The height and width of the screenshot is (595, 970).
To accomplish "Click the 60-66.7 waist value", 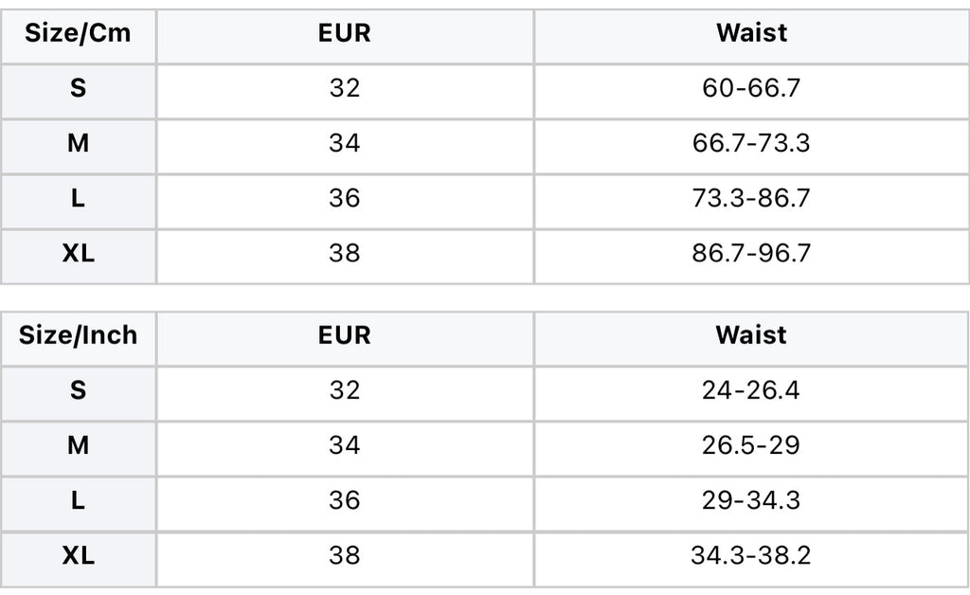I will [x=751, y=88].
